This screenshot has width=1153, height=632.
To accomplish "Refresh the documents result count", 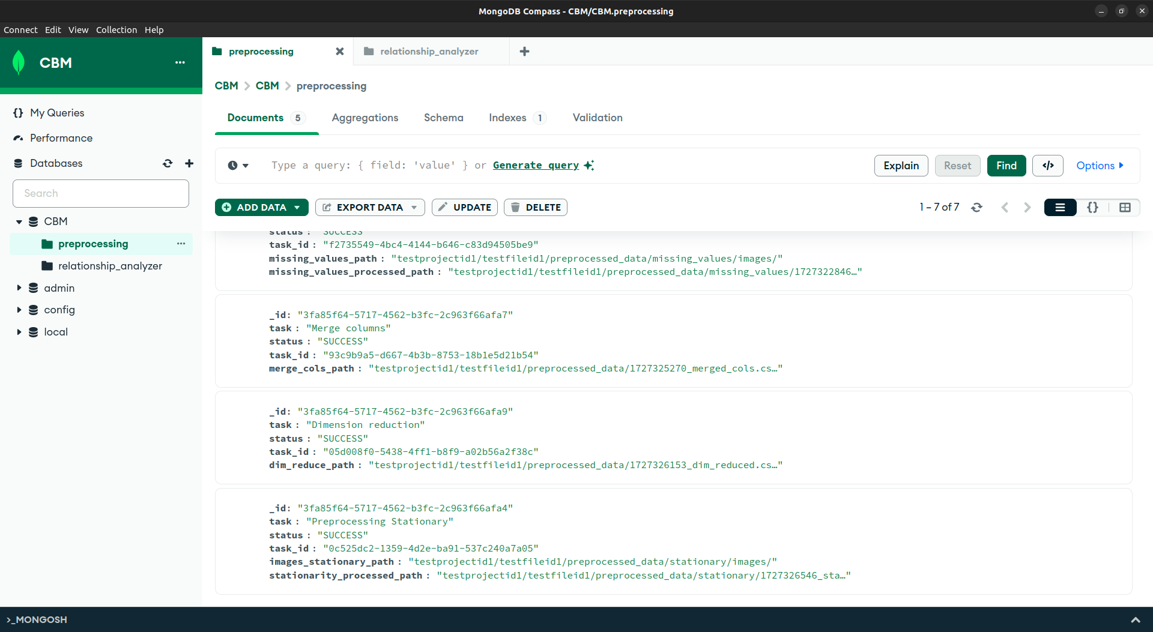I will (976, 207).
